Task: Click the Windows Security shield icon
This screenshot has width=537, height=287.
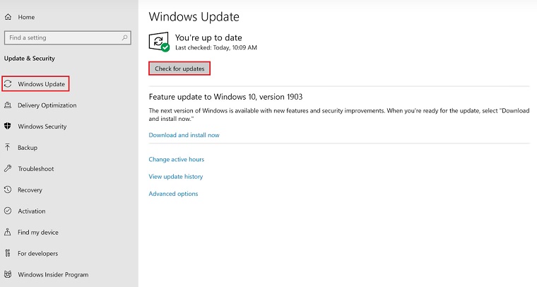Action: click(x=8, y=127)
